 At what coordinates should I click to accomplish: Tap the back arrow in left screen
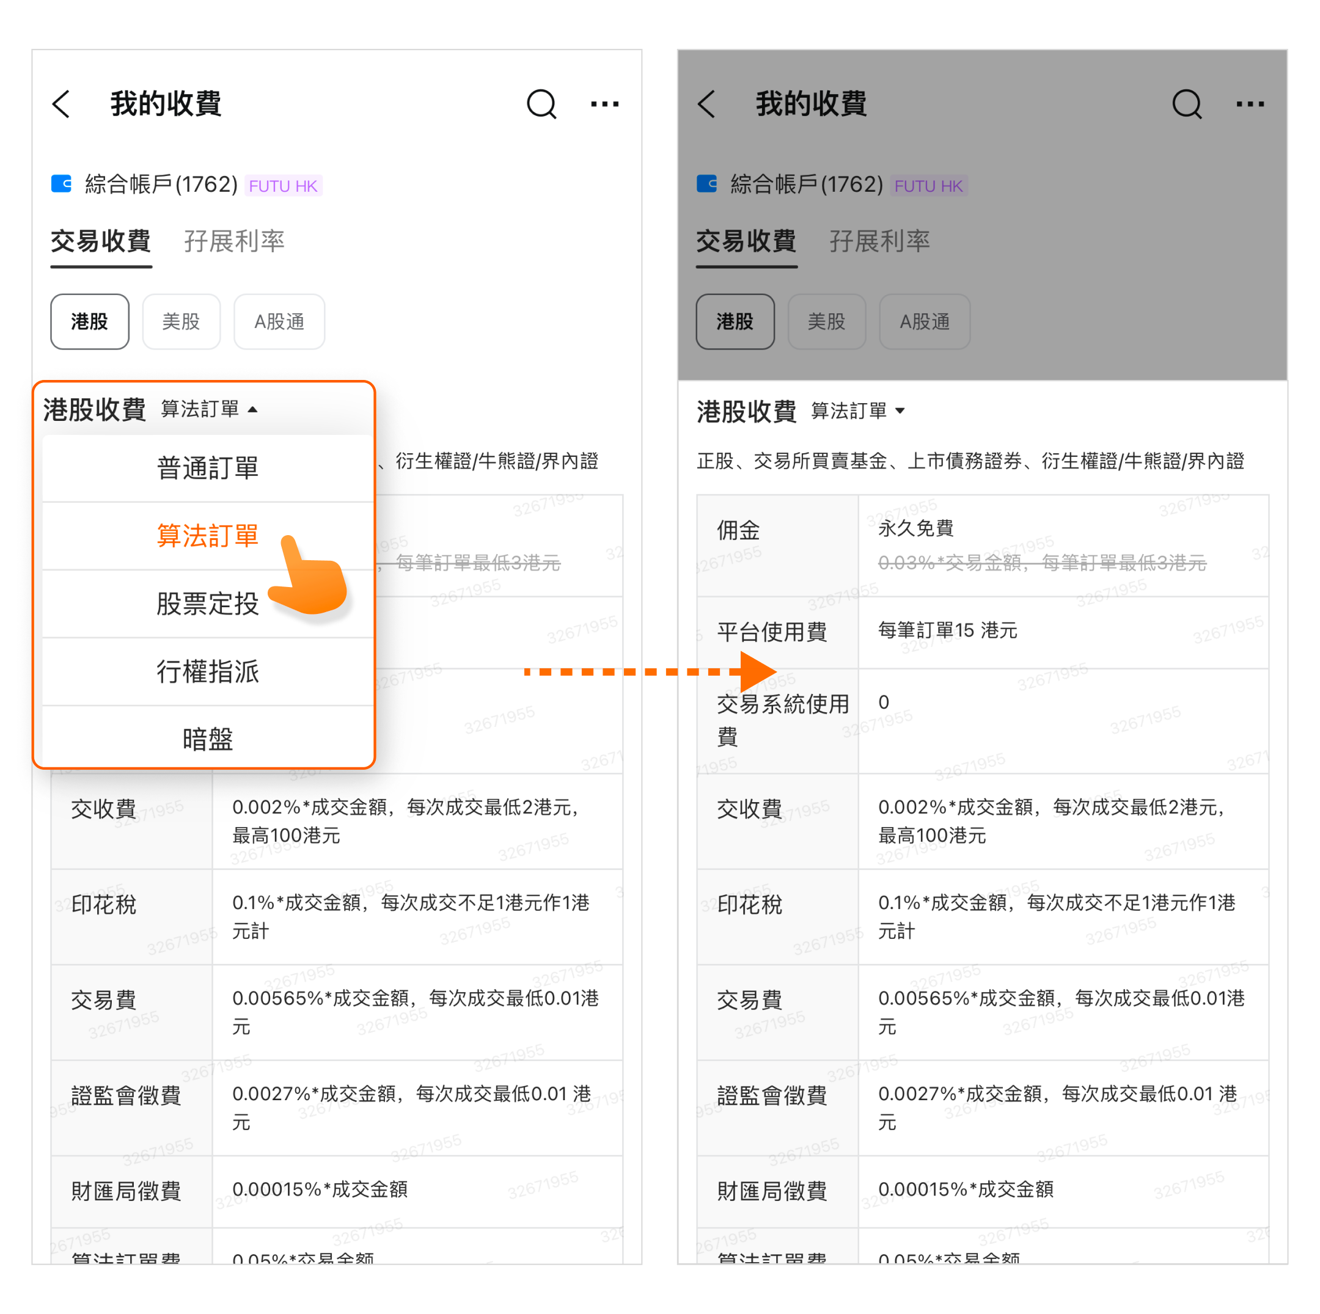click(x=62, y=104)
